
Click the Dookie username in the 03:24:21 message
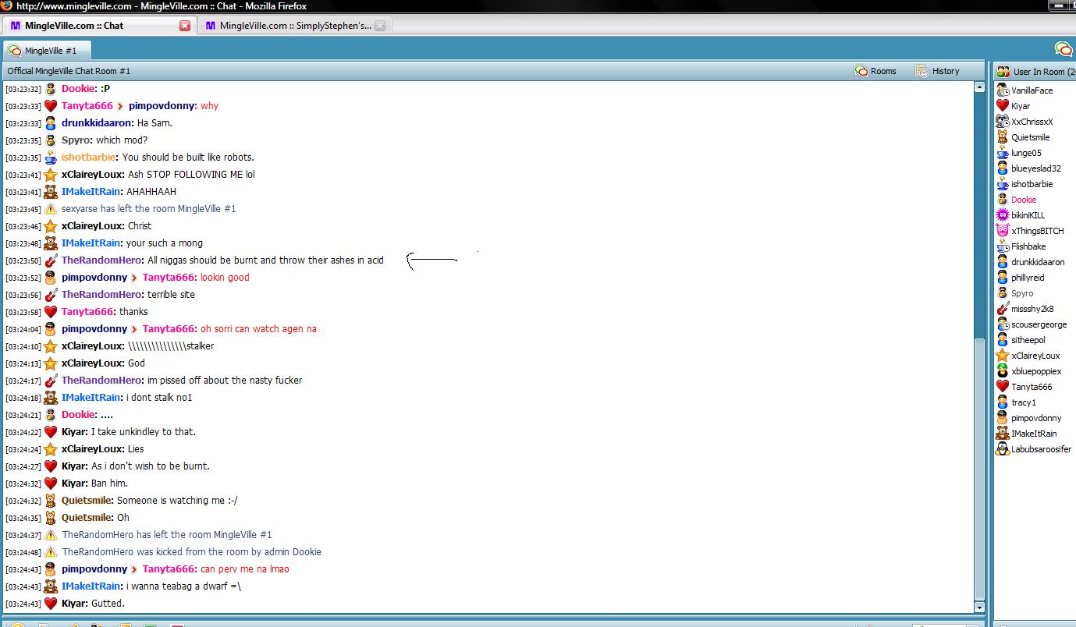[x=79, y=415]
